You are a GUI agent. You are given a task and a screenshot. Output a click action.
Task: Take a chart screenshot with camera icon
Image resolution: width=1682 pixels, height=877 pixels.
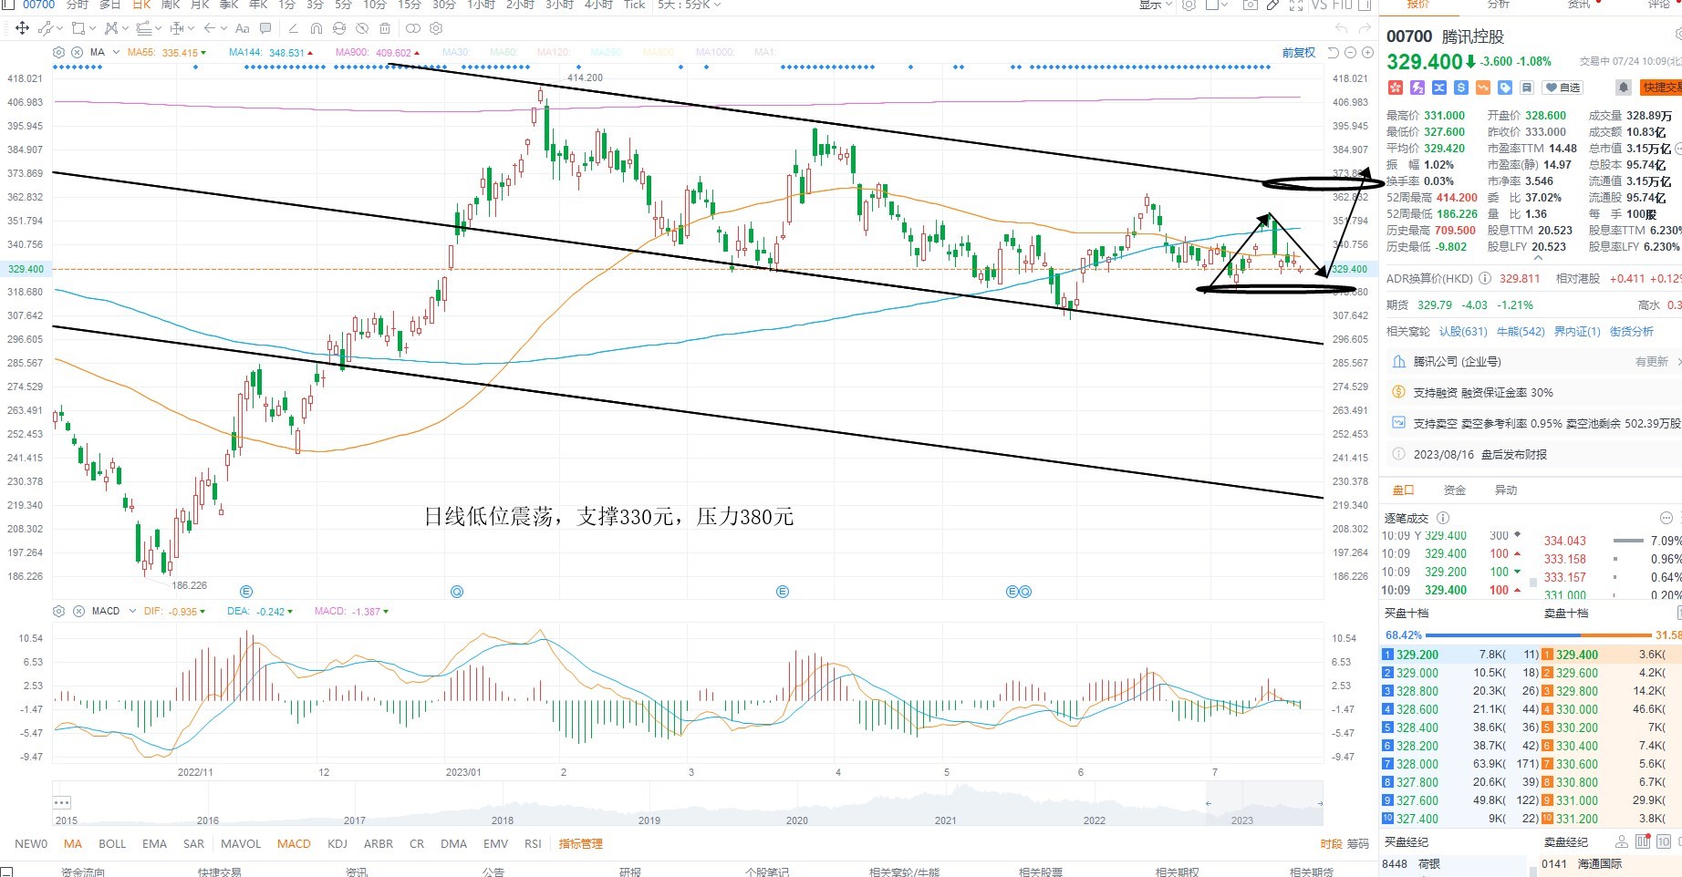pyautogui.click(x=1250, y=5)
